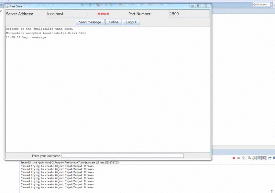The width and height of the screenshot is (275, 193).
Task: Click the 'Server Address:' label
Action: pos(20,14)
